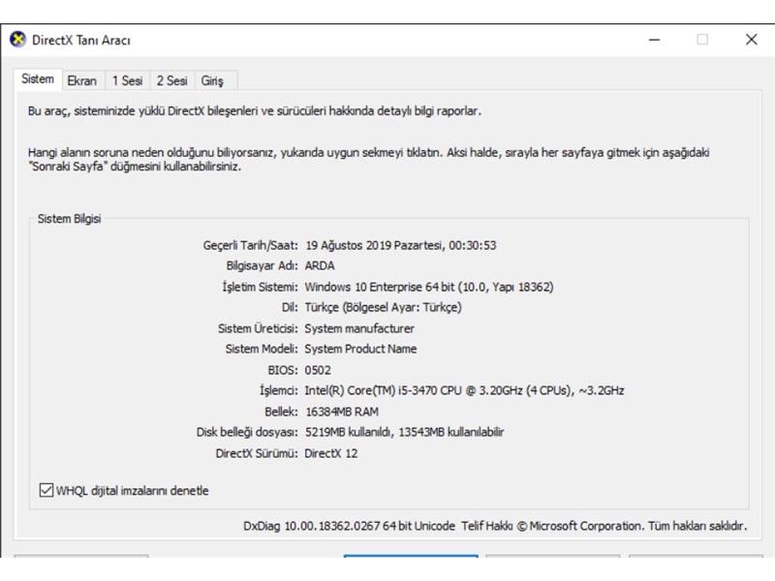This screenshot has height=581, width=775.
Task: Click the Sistem Üreticisi label
Action: pyautogui.click(x=258, y=328)
